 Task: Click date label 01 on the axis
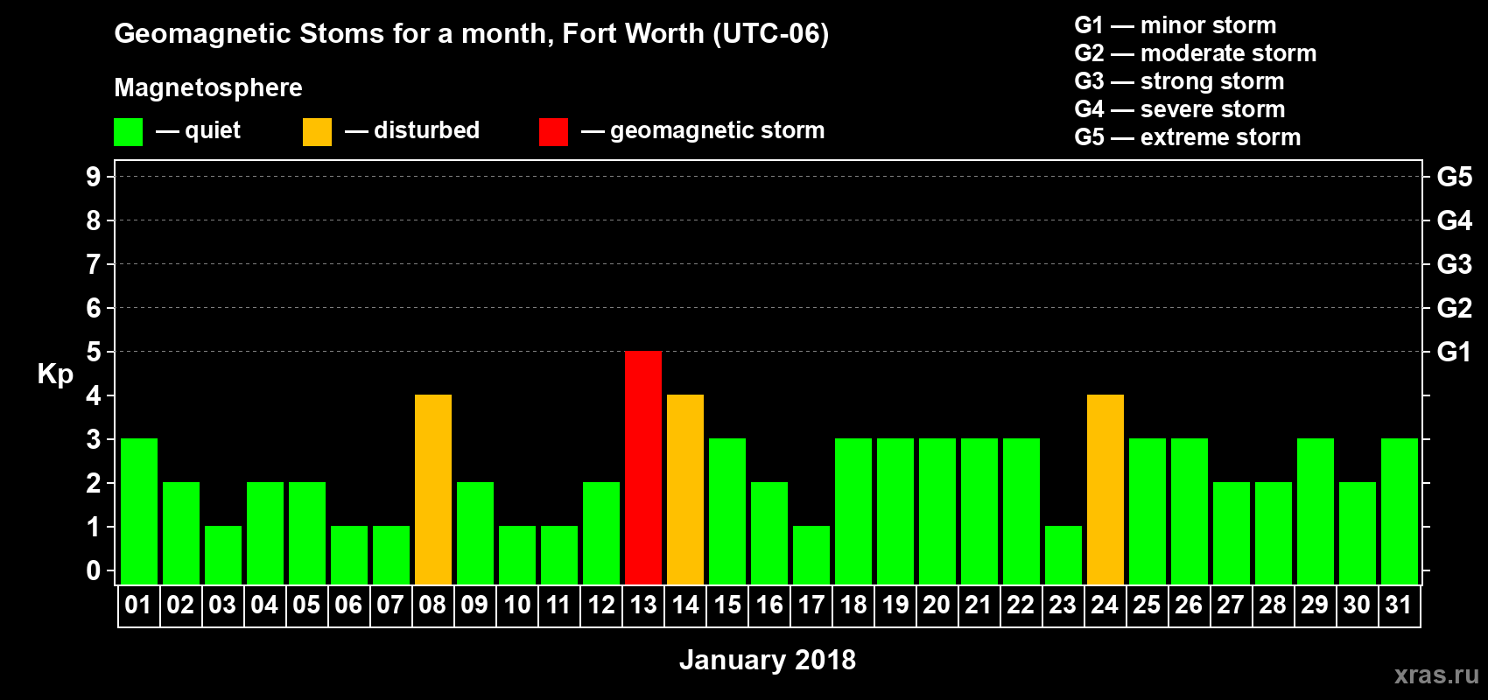(139, 605)
